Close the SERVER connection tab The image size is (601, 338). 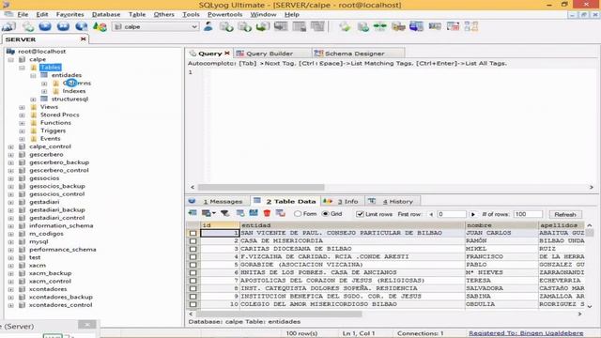[84, 39]
